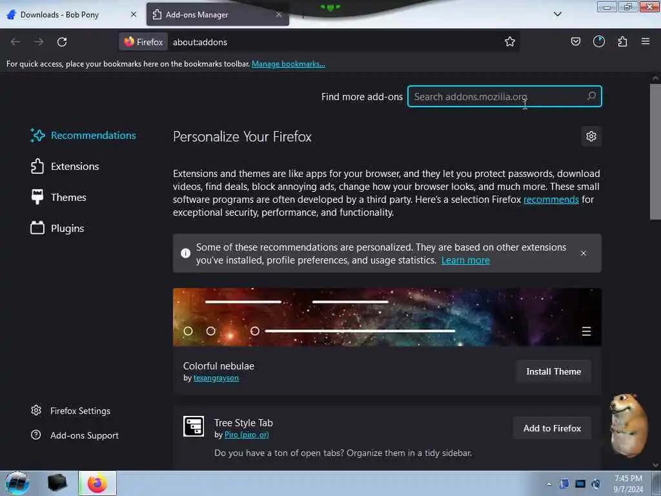Open Firefox Settings from sidebar
This screenshot has width=661, height=496.
70,411
